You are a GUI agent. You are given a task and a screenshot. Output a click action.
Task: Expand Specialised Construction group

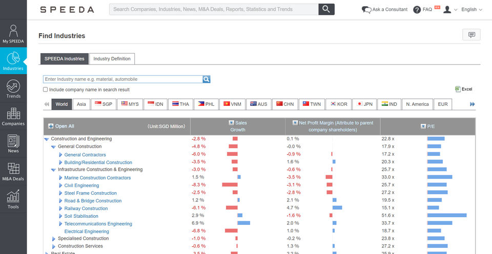click(54, 239)
